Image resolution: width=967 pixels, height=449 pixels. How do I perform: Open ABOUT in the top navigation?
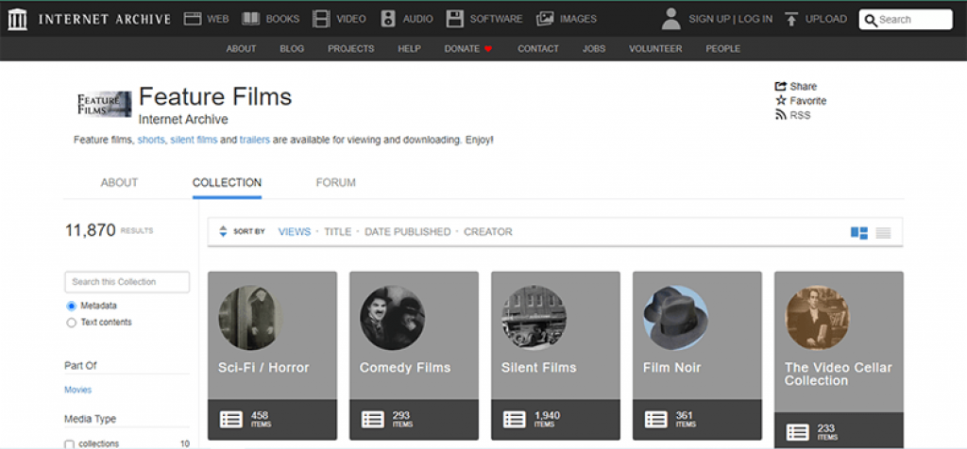point(241,49)
